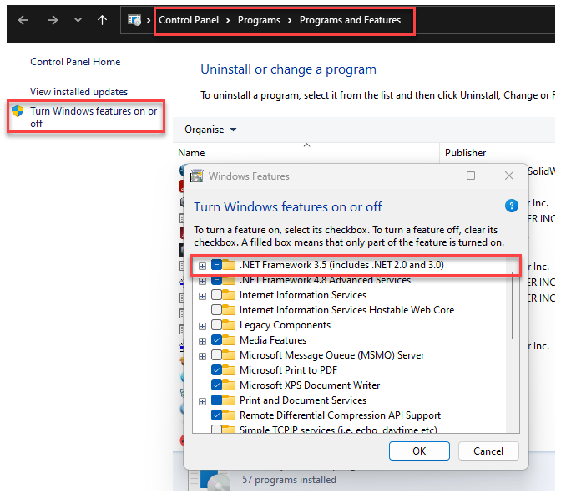
Task: Expand .NET Framework 3.5 tree node
Action: tap(203, 266)
